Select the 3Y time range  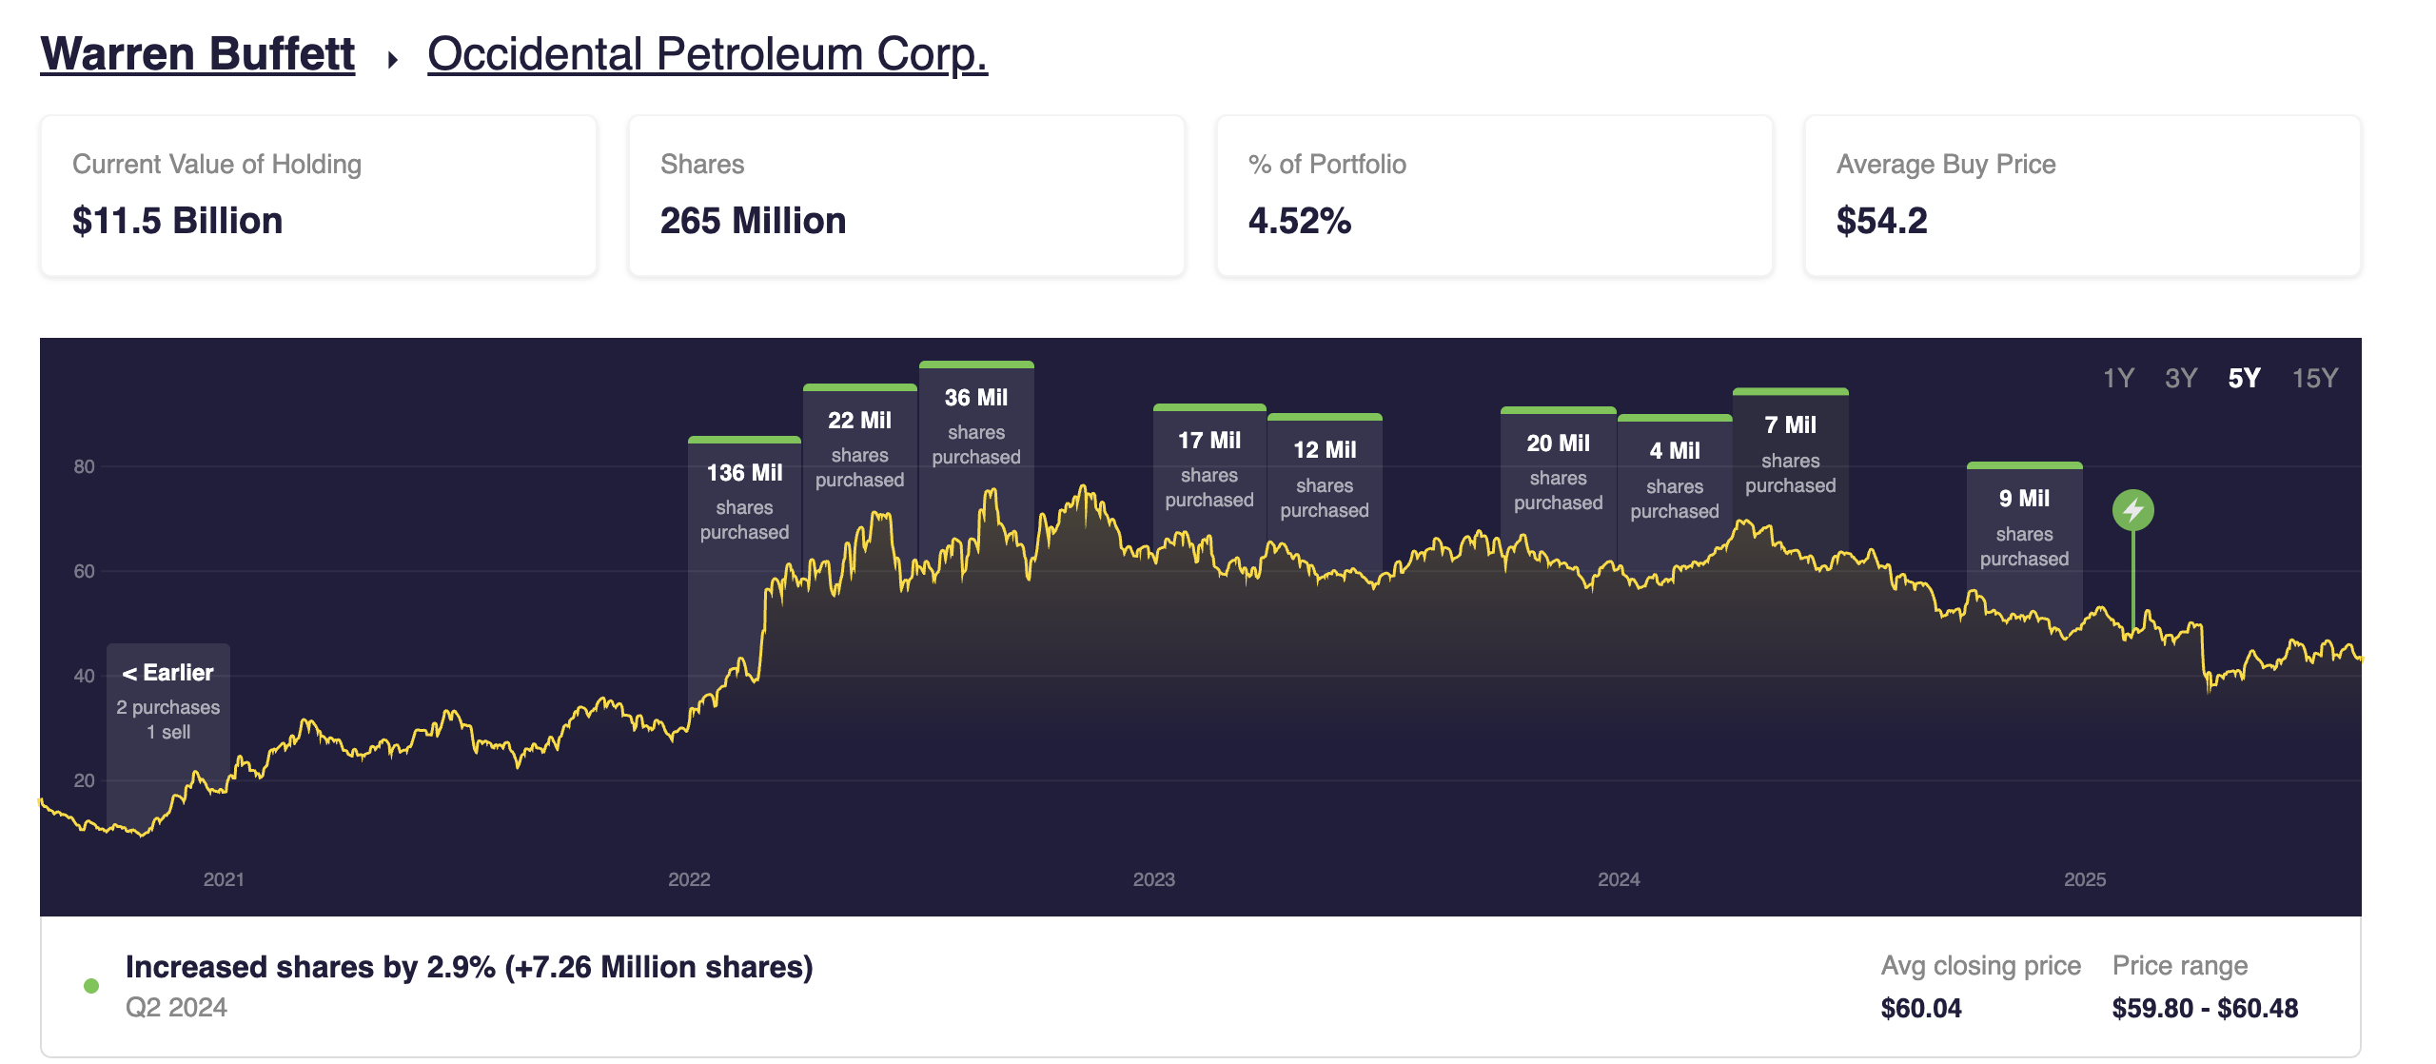click(2181, 378)
